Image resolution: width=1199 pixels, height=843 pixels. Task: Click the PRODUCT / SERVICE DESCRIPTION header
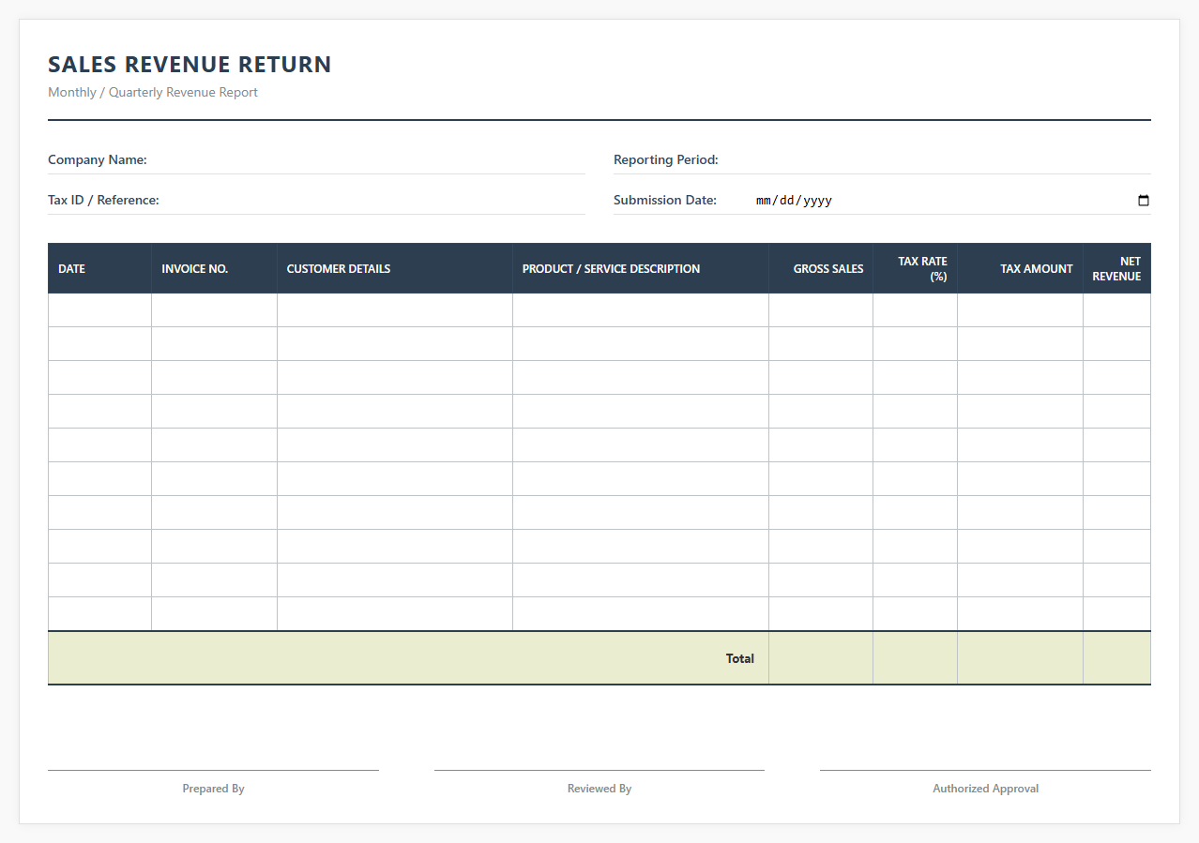(641, 268)
